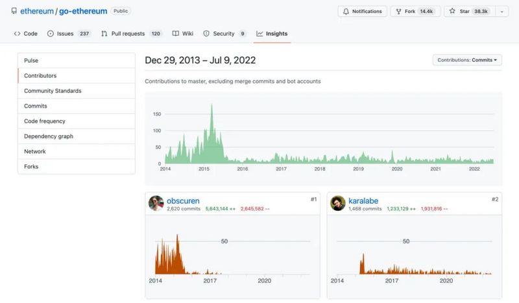Open the Star list dropdown arrow
The height and width of the screenshot is (303, 519).
point(502,12)
